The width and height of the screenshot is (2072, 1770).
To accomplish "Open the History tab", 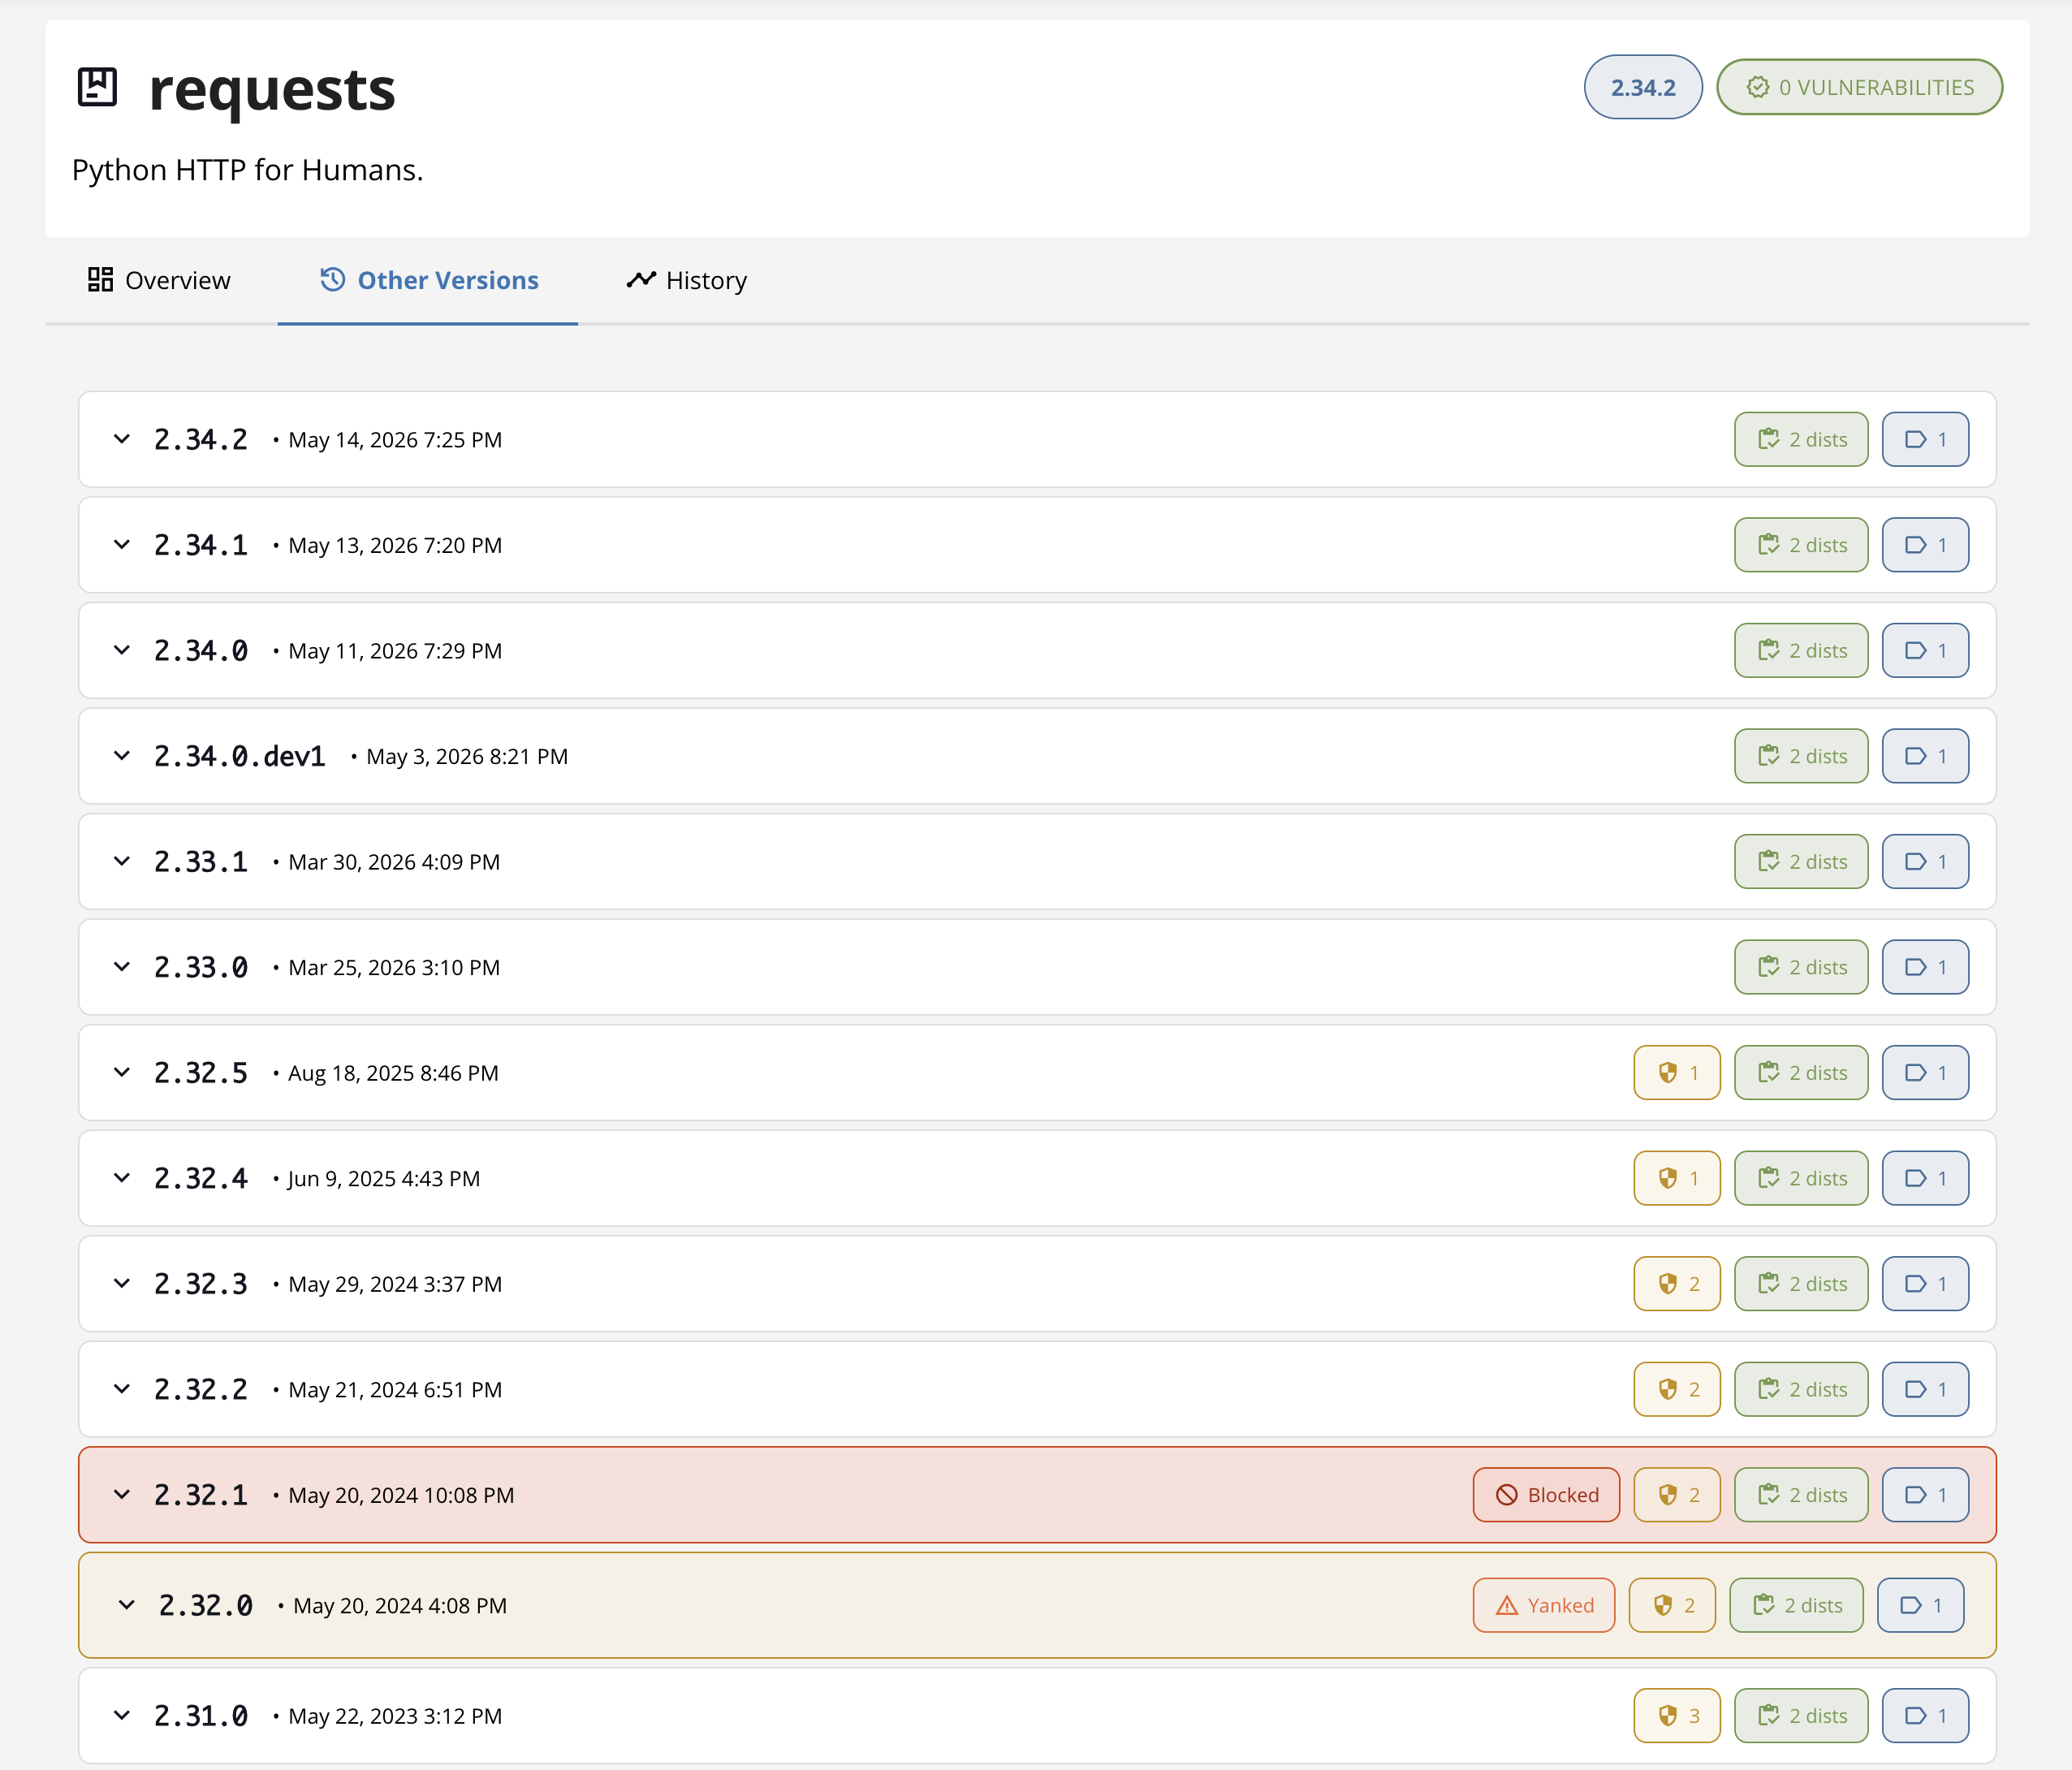I will point(687,280).
